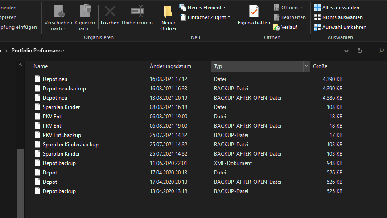Click the refresh button beside address bar

[x=359, y=51]
